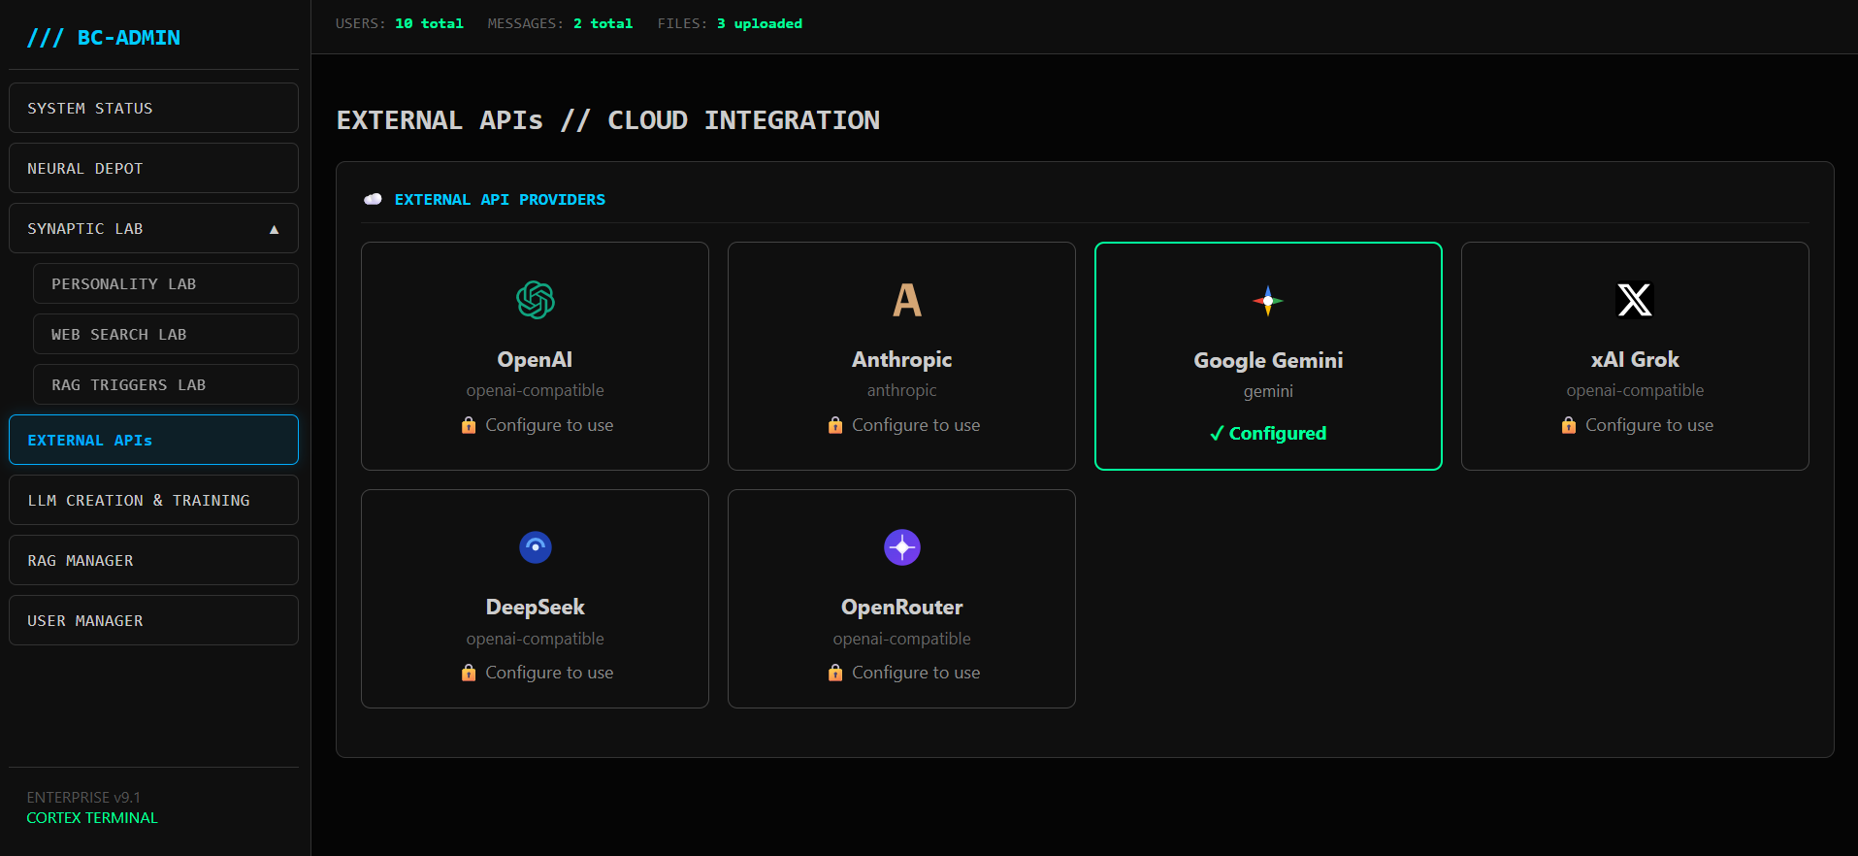This screenshot has height=856, width=1858.
Task: Click Configured status on Google Gemini
Action: [x=1268, y=434]
